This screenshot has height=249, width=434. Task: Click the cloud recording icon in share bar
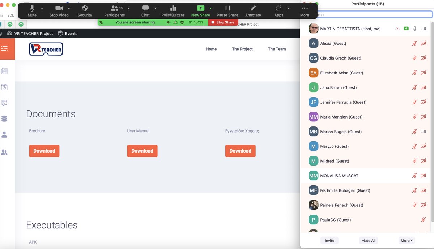tap(175, 22)
